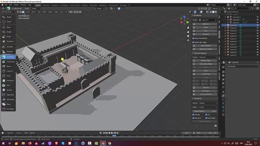
Task: Select the Knife tool
Action: coord(8,76)
